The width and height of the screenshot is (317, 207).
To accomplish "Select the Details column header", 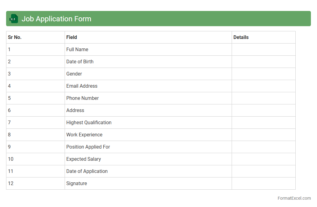I will [x=241, y=37].
